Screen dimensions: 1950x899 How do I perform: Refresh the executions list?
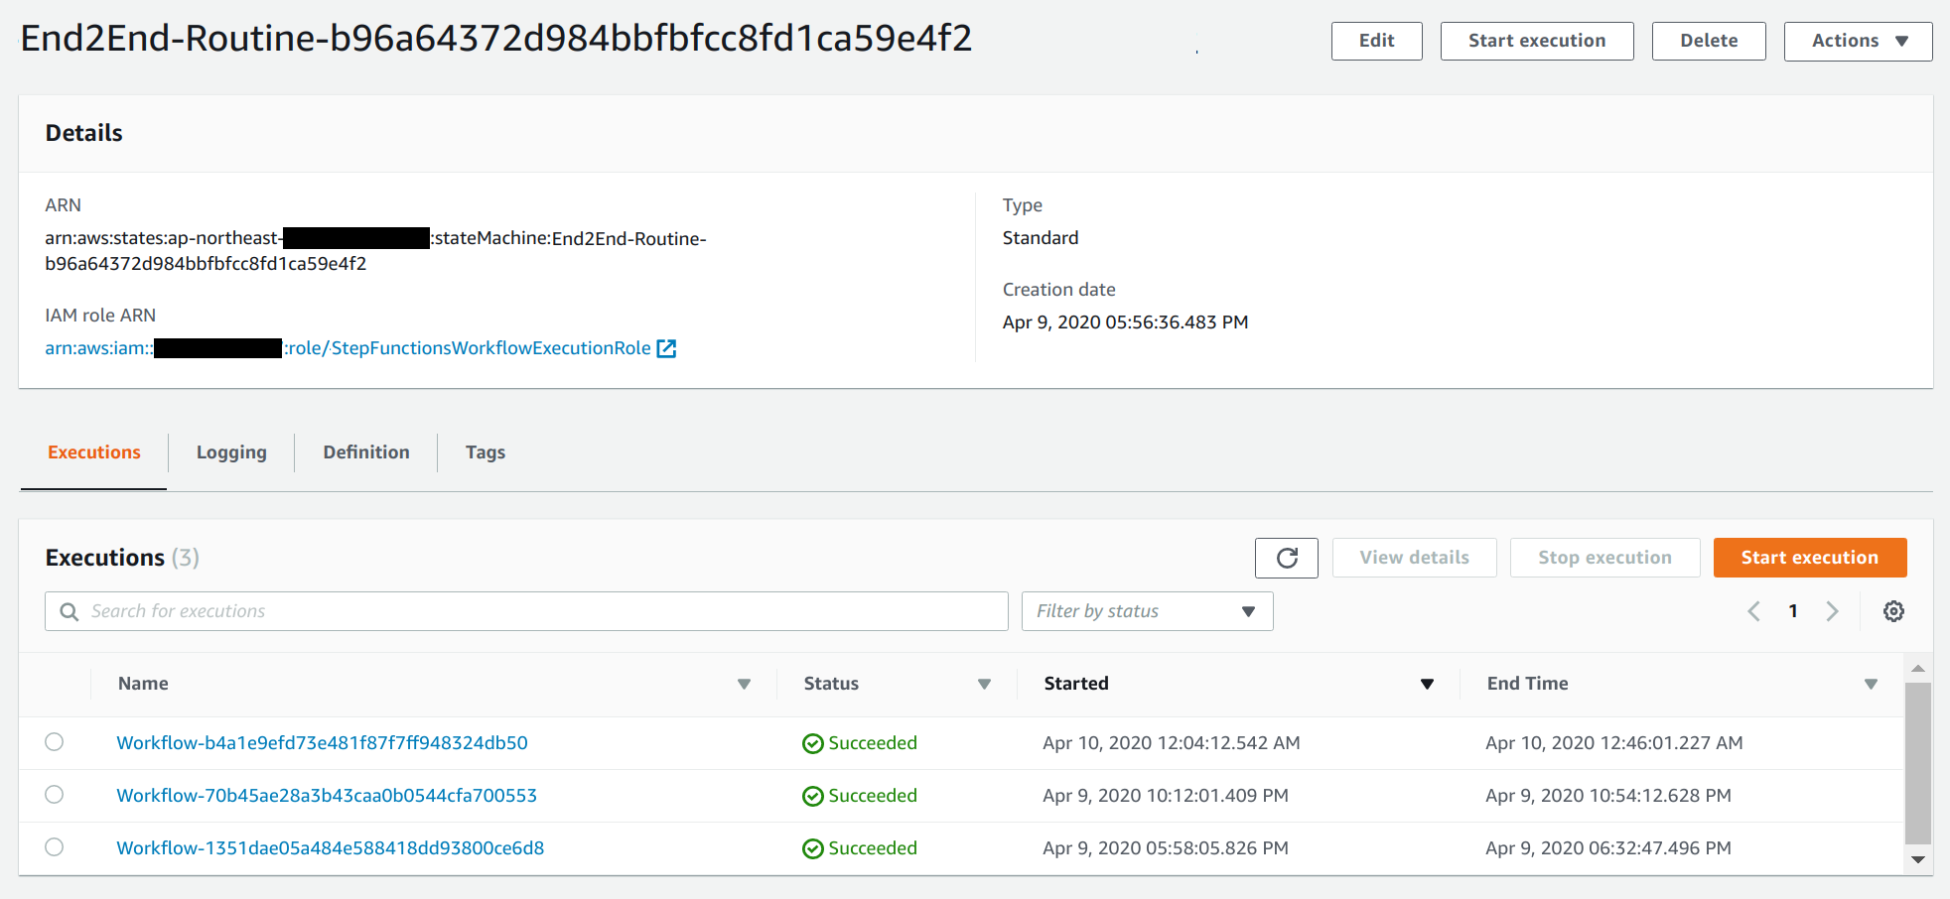point(1286,558)
